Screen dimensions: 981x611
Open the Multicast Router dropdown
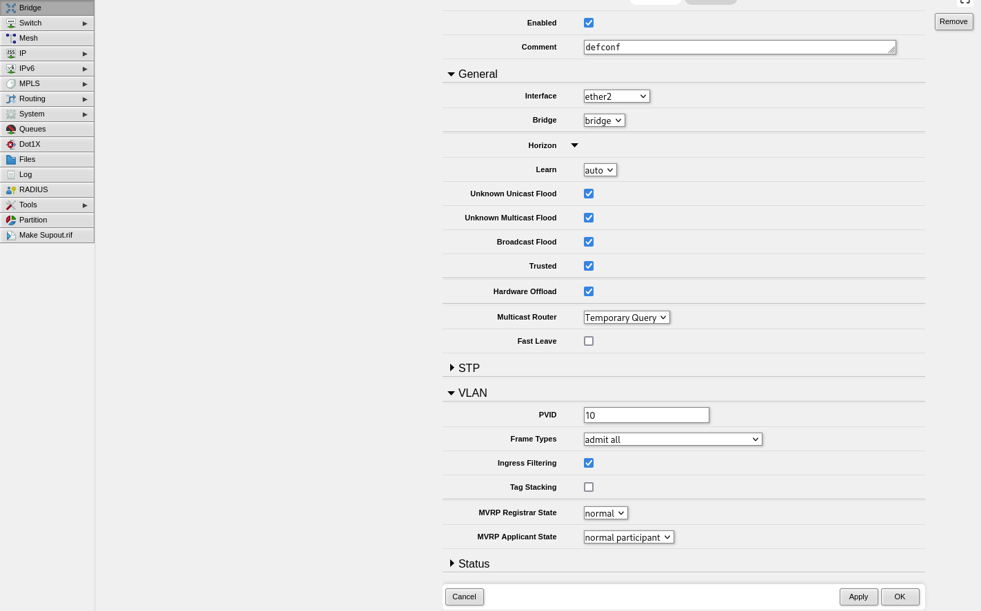[626, 317]
